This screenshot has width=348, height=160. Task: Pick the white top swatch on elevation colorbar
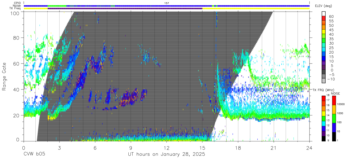coord(324,14)
